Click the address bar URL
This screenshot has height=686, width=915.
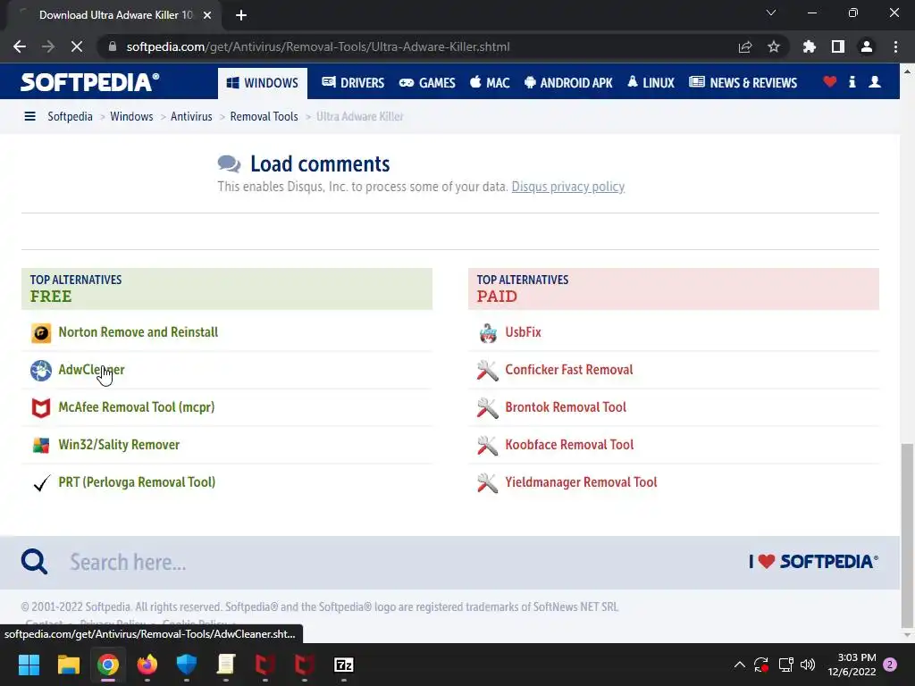pos(318,46)
